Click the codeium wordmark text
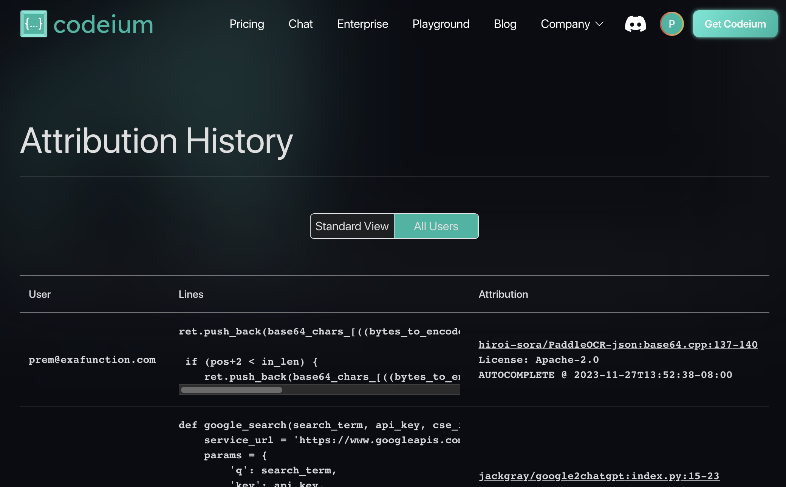Screen dimensions: 786x487 point(103,25)
